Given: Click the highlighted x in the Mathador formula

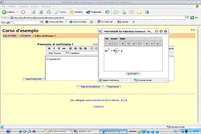Looking at the screenshot, I should [116, 51].
